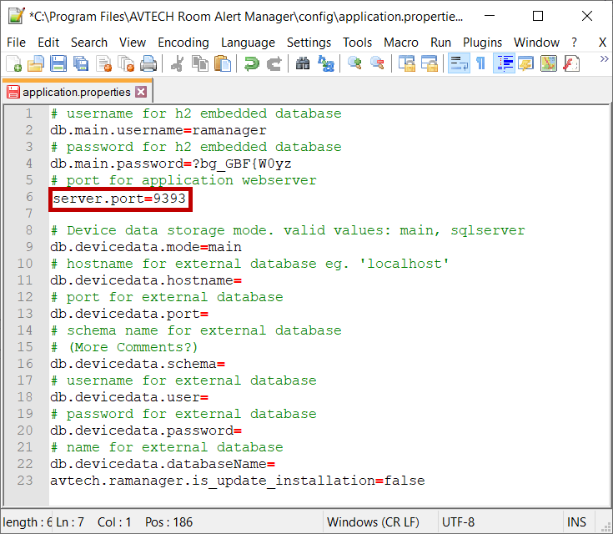The height and width of the screenshot is (534, 613).
Task: Toggle Word Wrap in the toolbar
Action: point(458,64)
